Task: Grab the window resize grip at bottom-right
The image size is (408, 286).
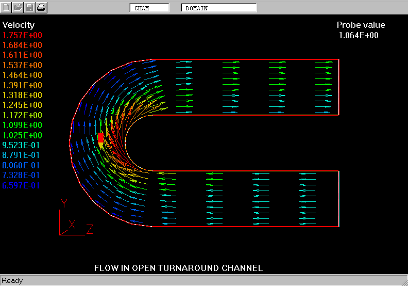Action: [403, 281]
